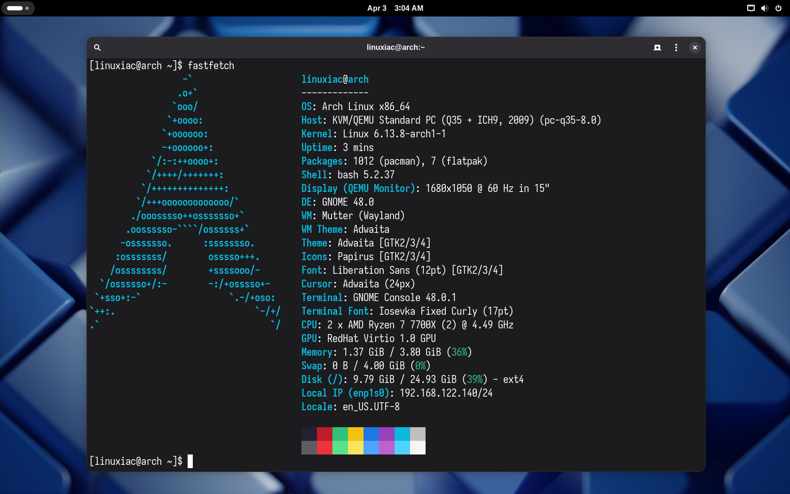Click the Memory 1.37 GiB / 3.80 GiB line
790x494 pixels.
(x=387, y=352)
